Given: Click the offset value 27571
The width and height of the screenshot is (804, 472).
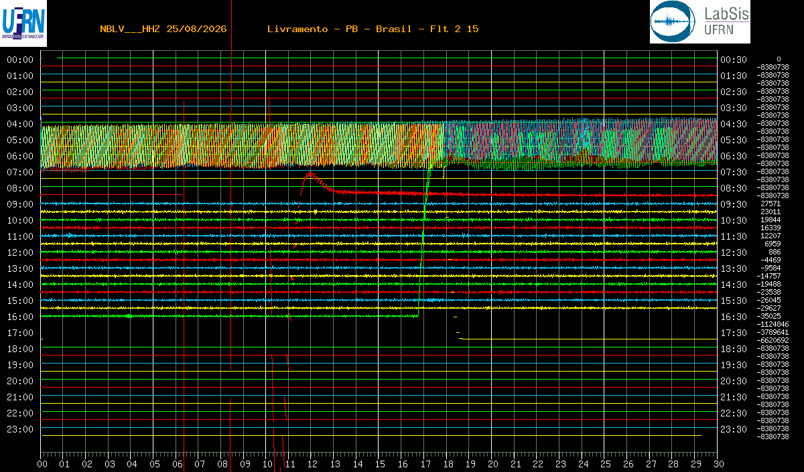Looking at the screenshot, I should (771, 204).
